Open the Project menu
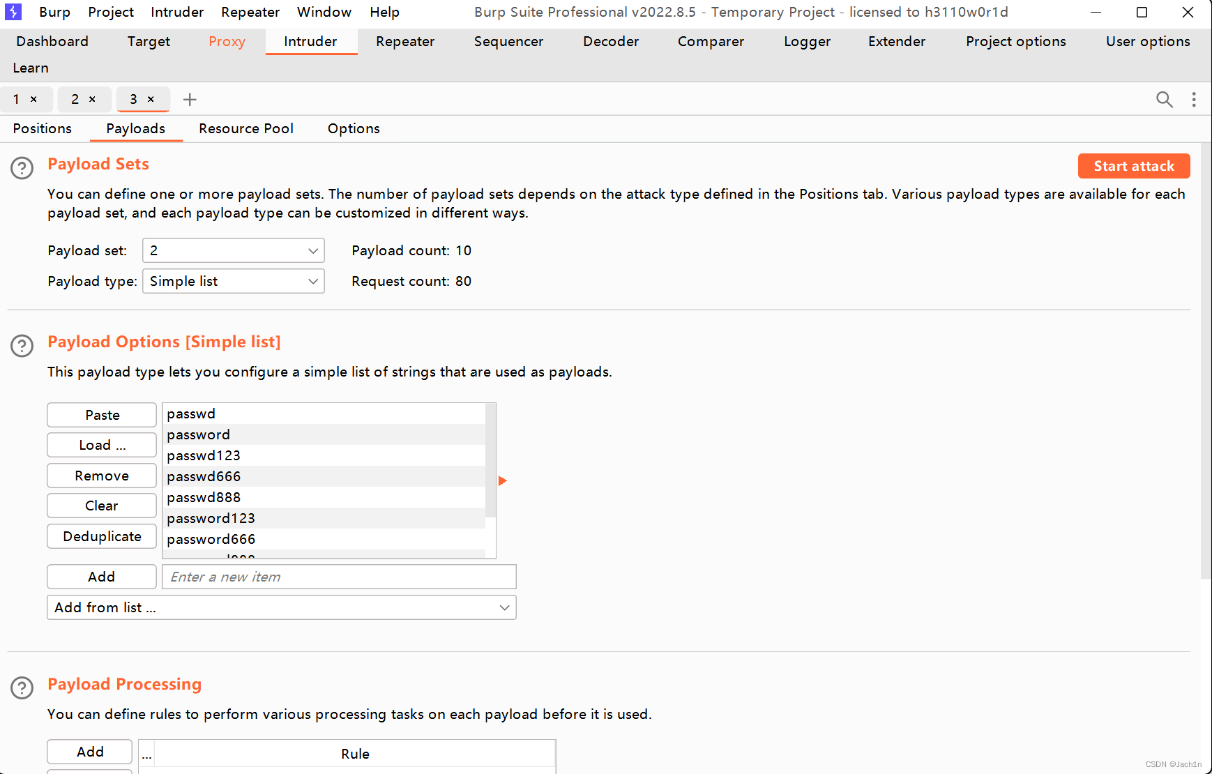1212x774 pixels. pyautogui.click(x=111, y=12)
